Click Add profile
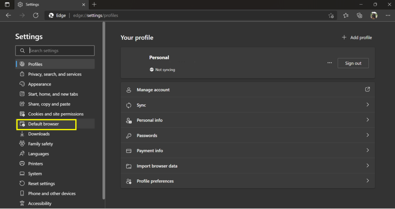Screen dimensions: 395x209 click(357, 37)
